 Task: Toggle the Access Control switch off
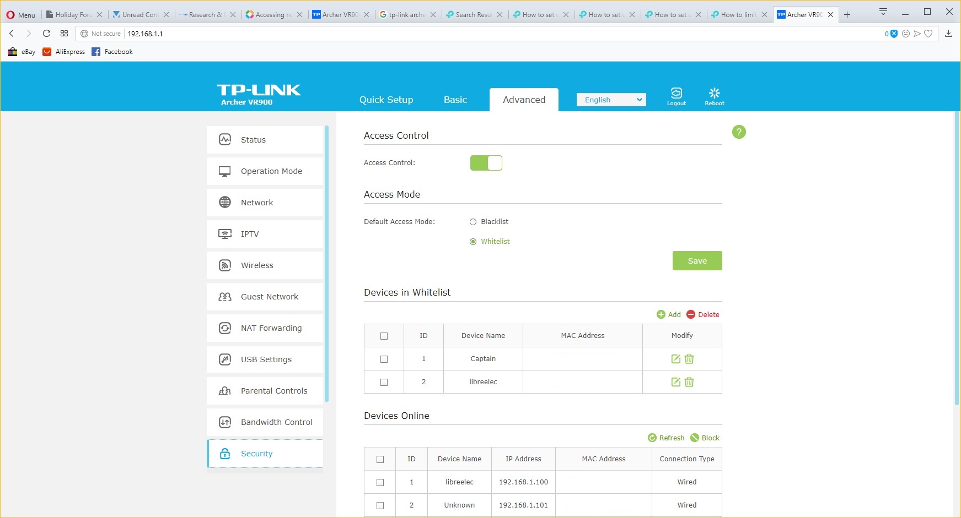486,163
